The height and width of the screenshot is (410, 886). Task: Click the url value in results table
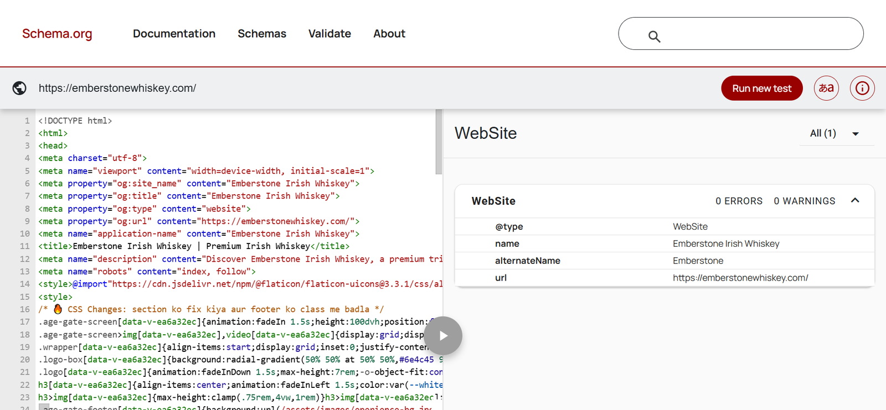(x=740, y=278)
